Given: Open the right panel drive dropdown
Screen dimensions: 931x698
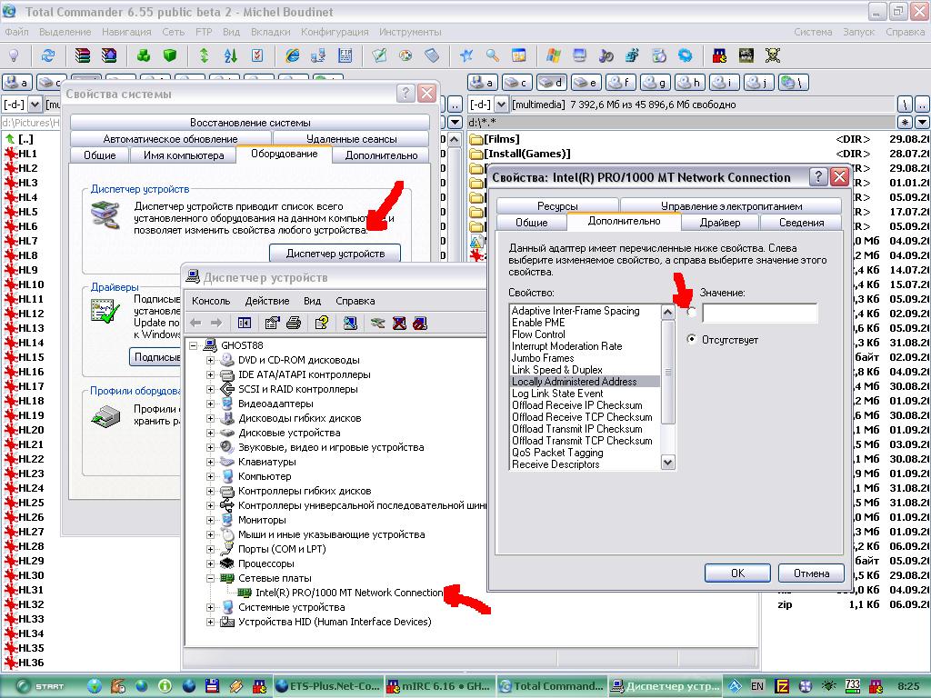Looking at the screenshot, I should 480,105.
